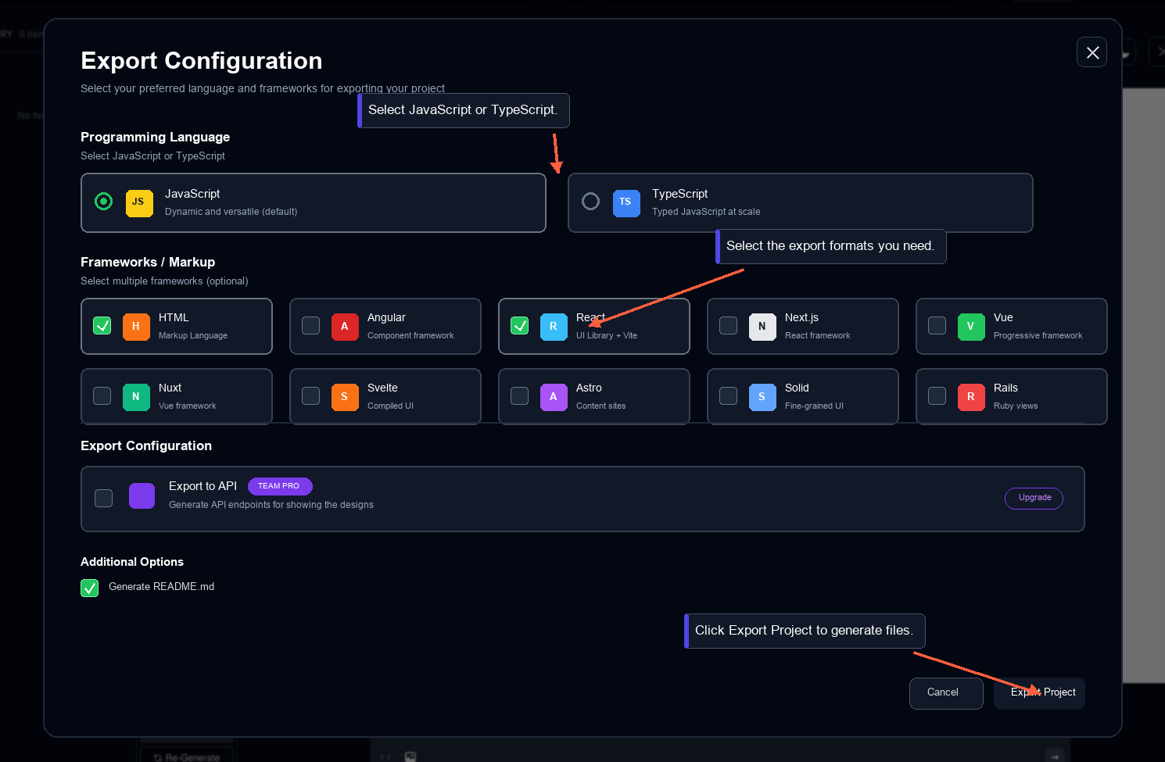This screenshot has height=762, width=1165.
Task: Enable the Angular checkbox
Action: 311,326
